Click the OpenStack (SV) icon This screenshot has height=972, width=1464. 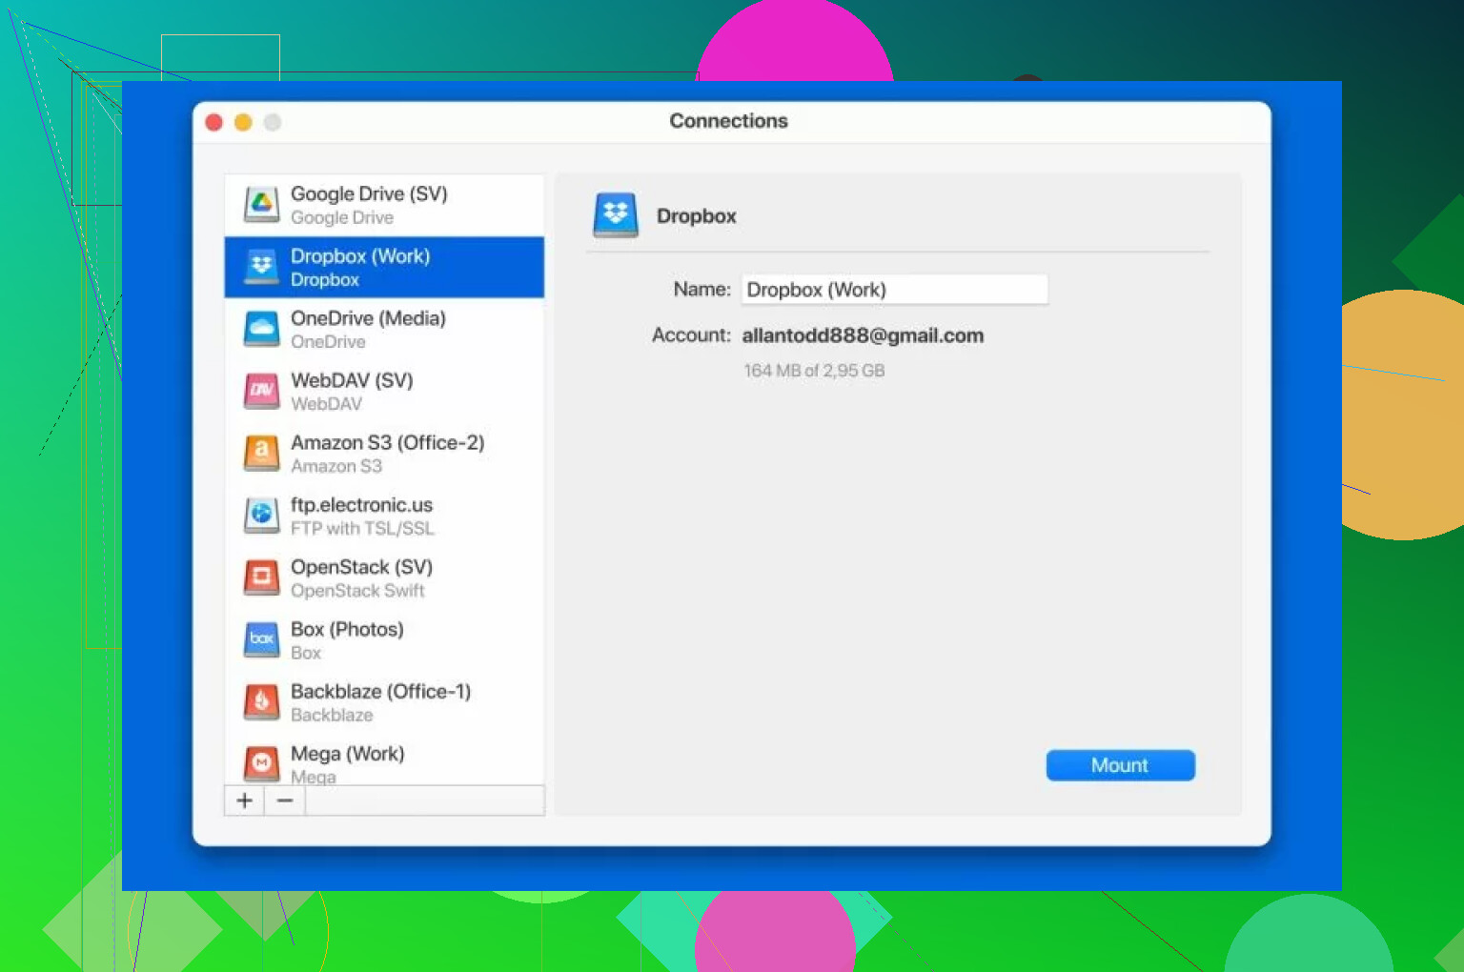click(261, 577)
